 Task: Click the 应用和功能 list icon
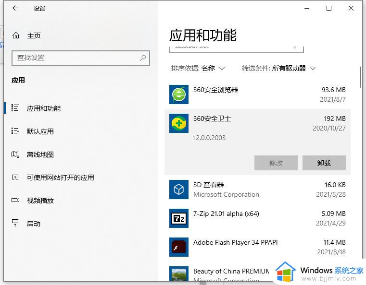pyautogui.click(x=15, y=108)
